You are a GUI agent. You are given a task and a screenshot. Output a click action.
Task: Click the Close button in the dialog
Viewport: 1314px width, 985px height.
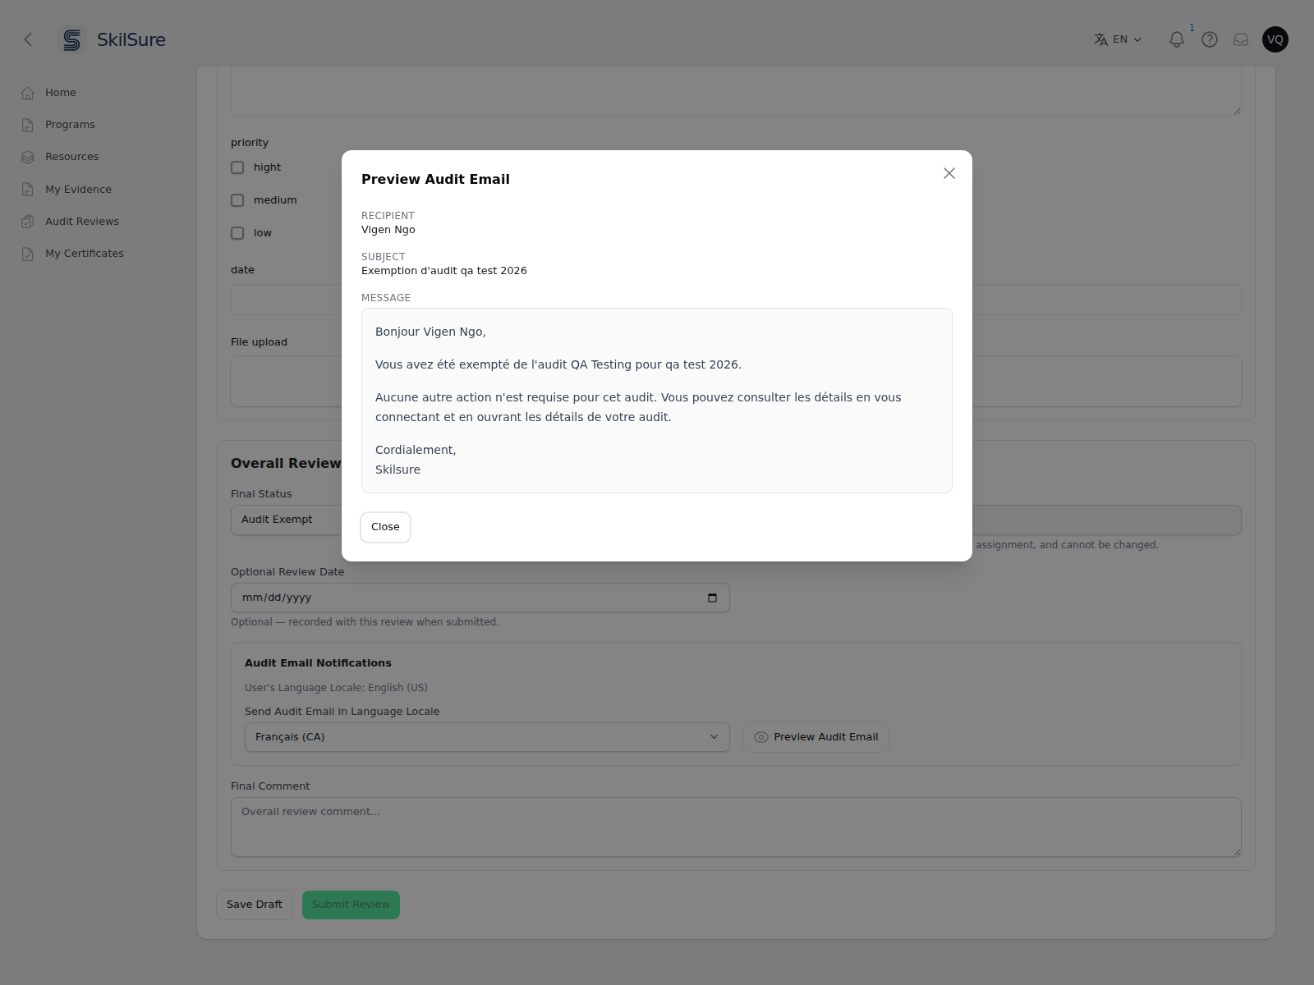(x=385, y=527)
